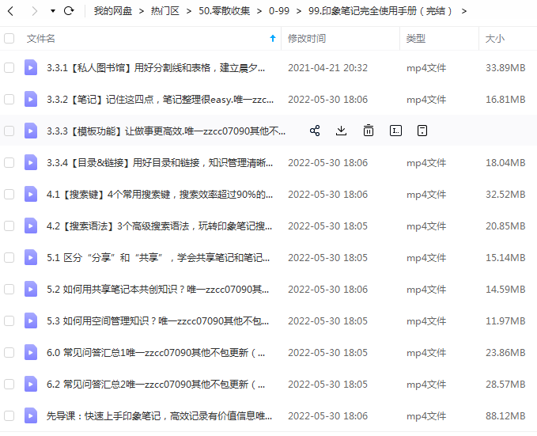Screen dimensions: 537x436
Task: Click 99.印象笔记完全使用手册 breadcrumb
Action: pos(380,11)
